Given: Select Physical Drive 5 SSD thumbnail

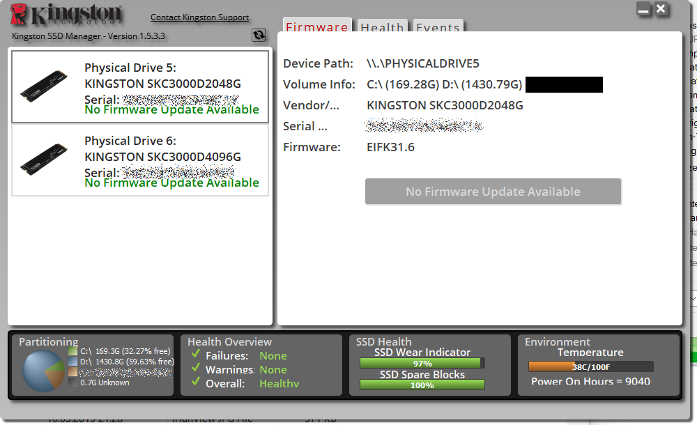Looking at the screenshot, I should coord(43,86).
